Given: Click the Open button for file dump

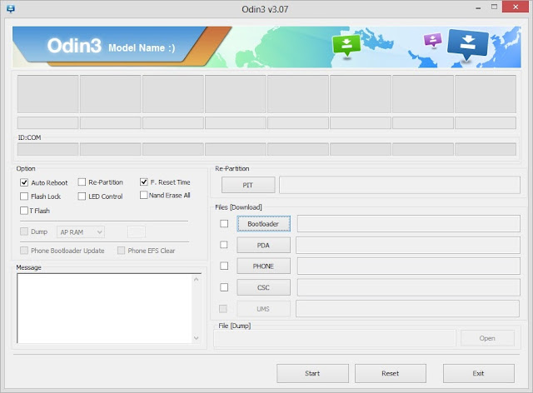Looking at the screenshot, I should pyautogui.click(x=487, y=338).
